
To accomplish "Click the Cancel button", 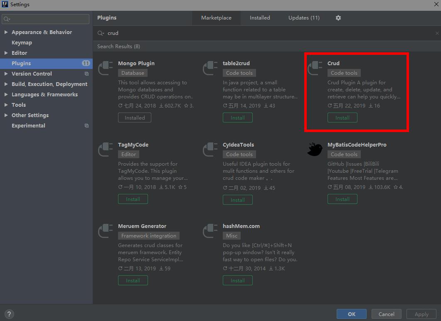I will pos(386,314).
